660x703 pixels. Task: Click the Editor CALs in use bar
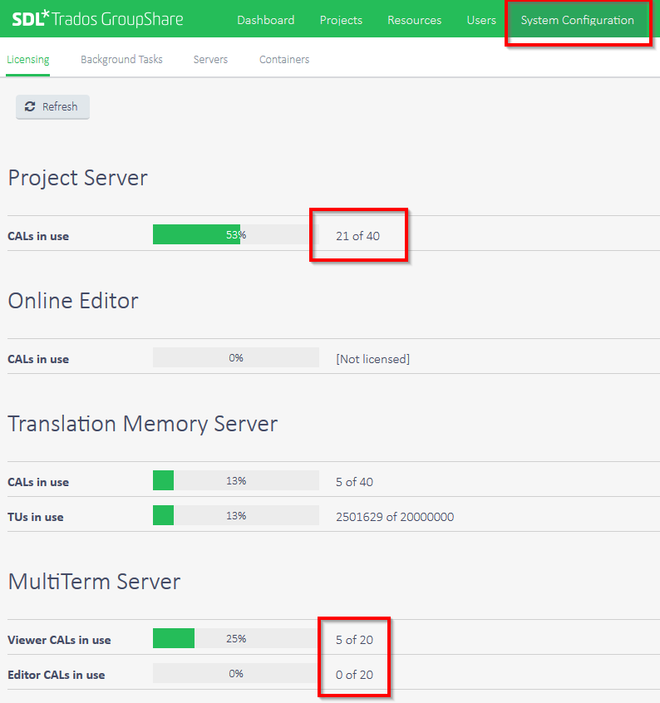click(x=235, y=674)
